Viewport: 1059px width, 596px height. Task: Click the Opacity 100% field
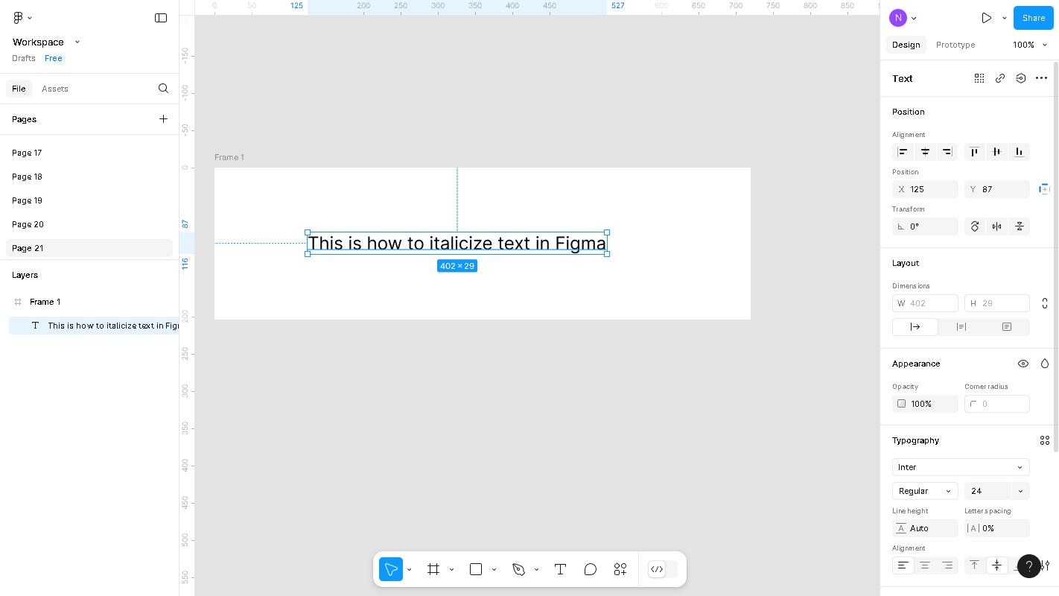(x=925, y=404)
